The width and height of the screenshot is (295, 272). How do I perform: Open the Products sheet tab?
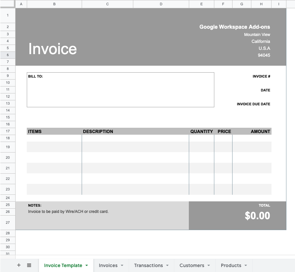click(232, 265)
